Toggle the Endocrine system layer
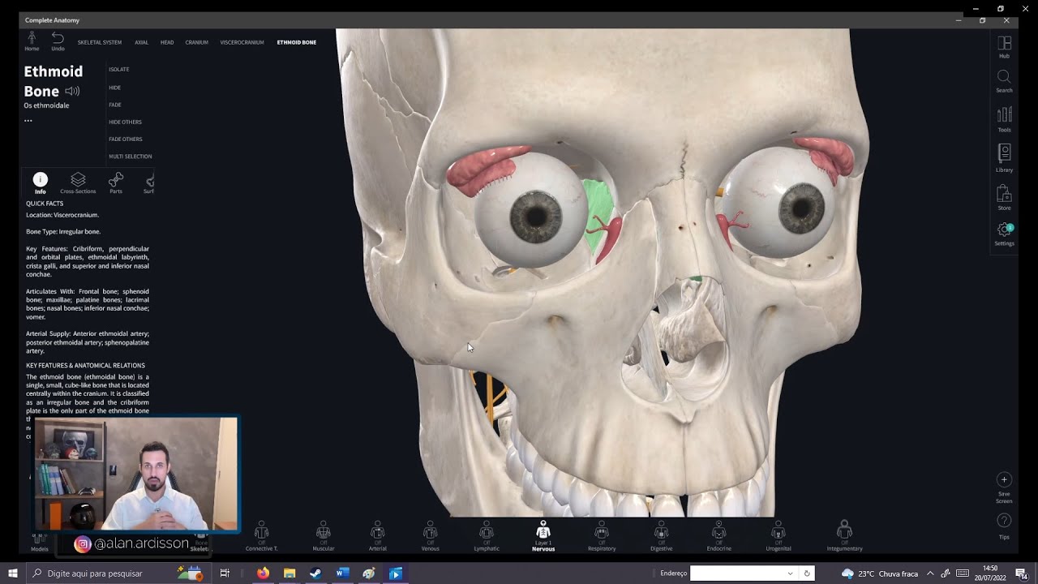Viewport: 1038px width, 584px height. 718,536
